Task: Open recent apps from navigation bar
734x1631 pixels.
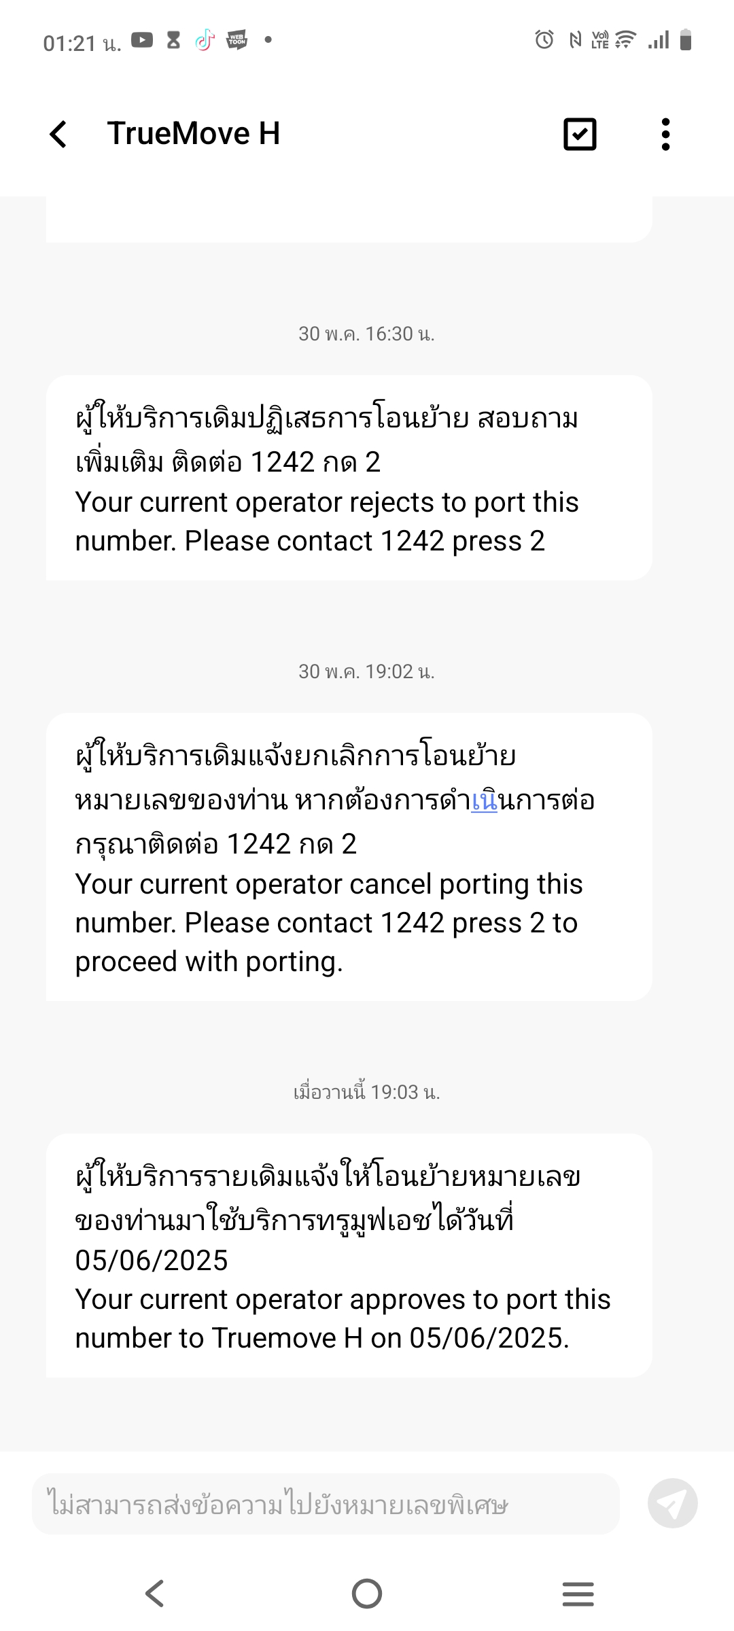Action: pyautogui.click(x=578, y=1594)
